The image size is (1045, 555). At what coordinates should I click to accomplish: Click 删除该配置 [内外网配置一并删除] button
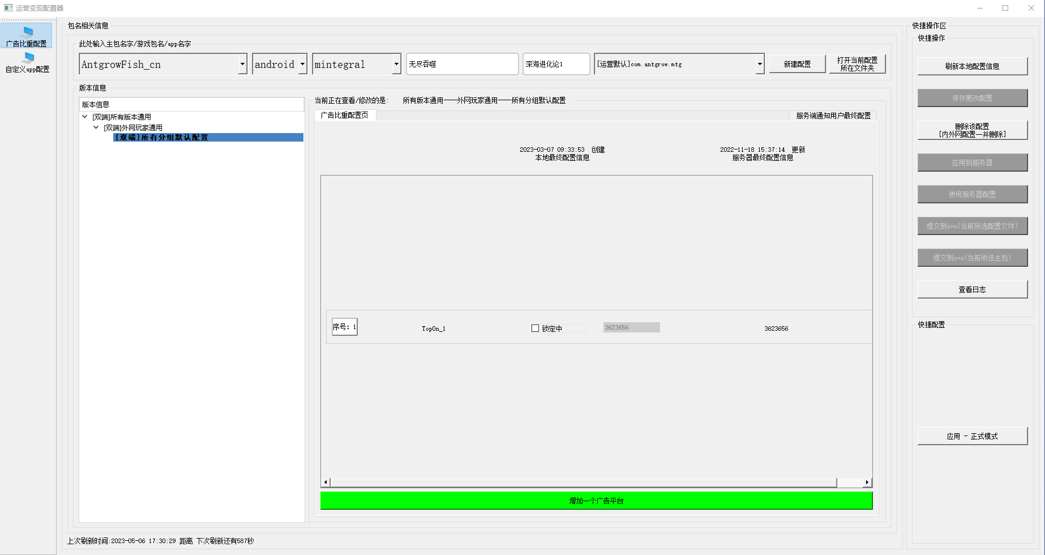point(972,130)
